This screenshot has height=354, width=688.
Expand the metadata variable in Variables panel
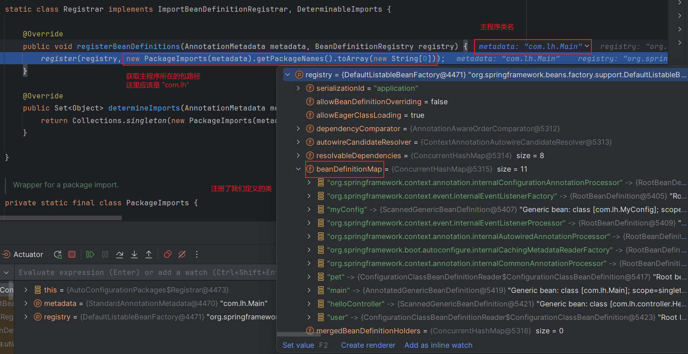tap(26, 303)
